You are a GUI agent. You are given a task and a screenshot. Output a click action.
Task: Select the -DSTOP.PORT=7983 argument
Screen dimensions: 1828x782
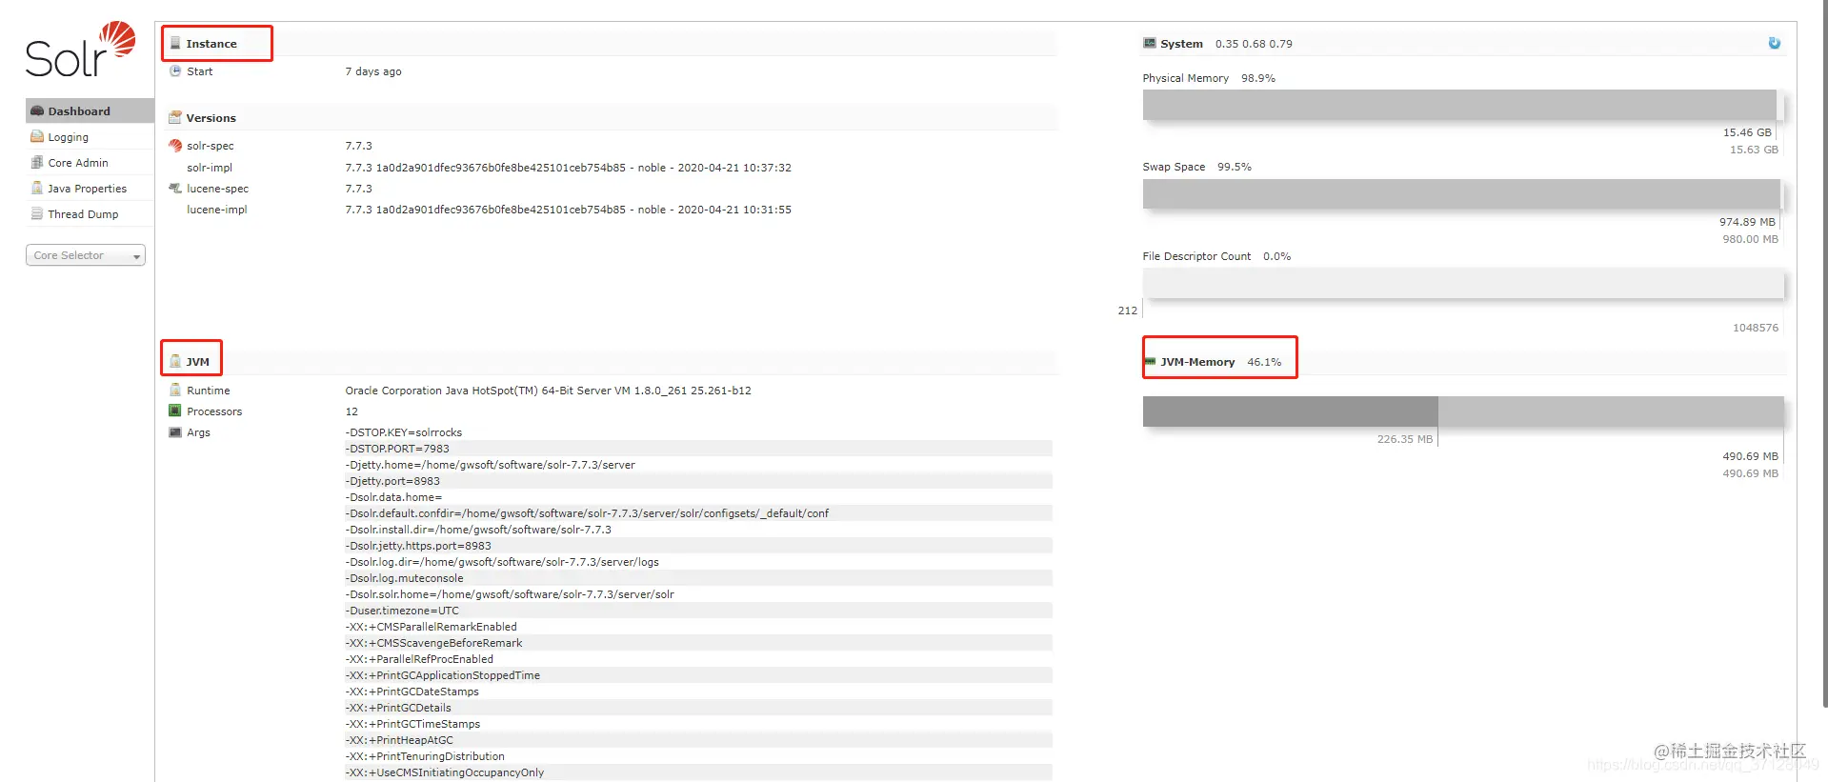pyautogui.click(x=397, y=449)
